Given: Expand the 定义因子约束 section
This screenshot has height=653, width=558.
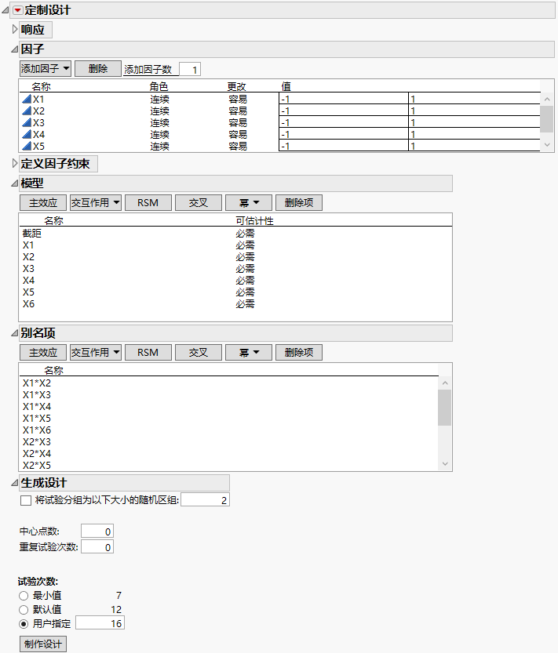Looking at the screenshot, I should point(15,163).
